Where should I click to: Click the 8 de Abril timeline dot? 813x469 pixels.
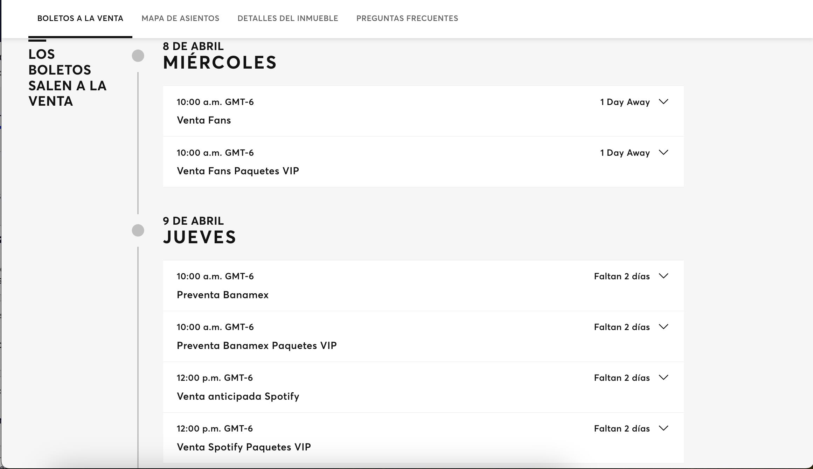pos(138,56)
